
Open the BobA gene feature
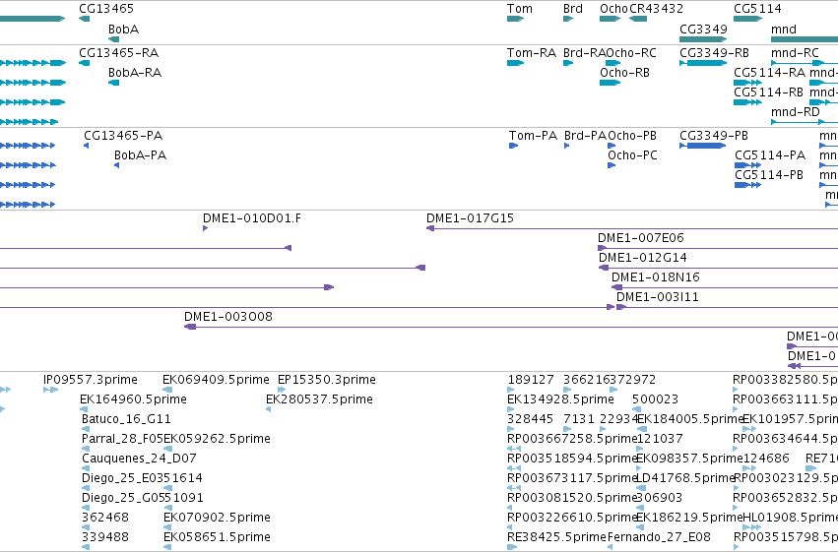coord(113,39)
